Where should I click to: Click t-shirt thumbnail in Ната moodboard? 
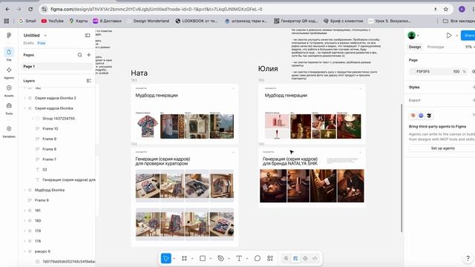(x=147, y=126)
